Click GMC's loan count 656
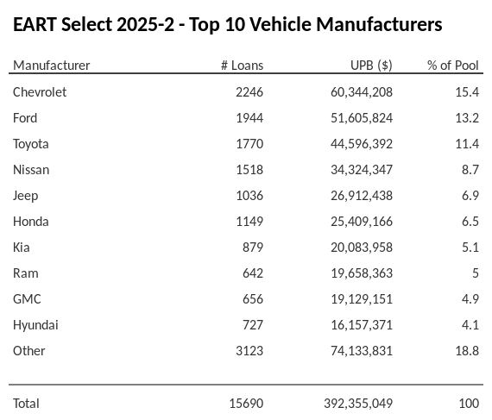The height and width of the screenshot is (420, 492). (x=253, y=299)
